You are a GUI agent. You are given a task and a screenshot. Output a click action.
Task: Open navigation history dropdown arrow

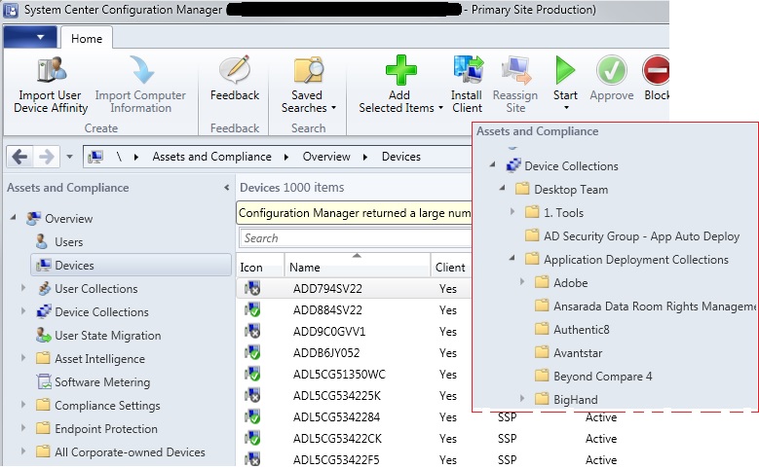point(69,157)
